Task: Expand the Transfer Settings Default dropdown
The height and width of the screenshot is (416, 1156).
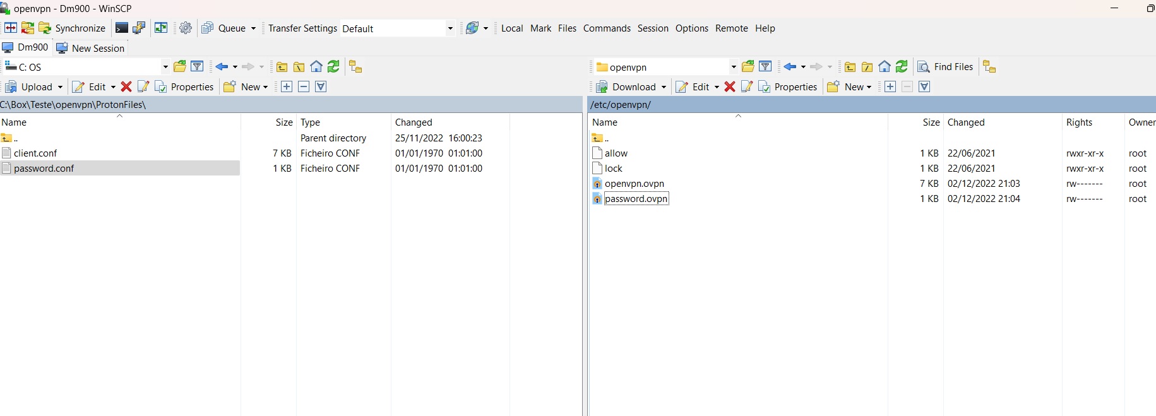Action: [x=450, y=28]
